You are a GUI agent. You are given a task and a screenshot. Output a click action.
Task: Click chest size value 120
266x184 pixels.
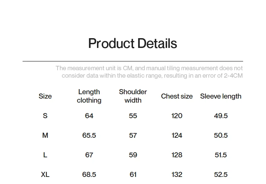click(x=177, y=116)
